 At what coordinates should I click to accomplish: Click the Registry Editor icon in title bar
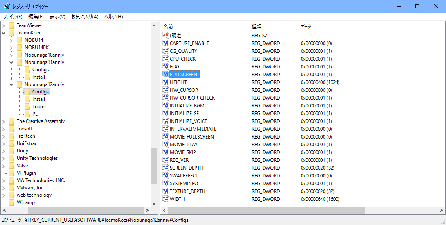(x=7, y=6)
